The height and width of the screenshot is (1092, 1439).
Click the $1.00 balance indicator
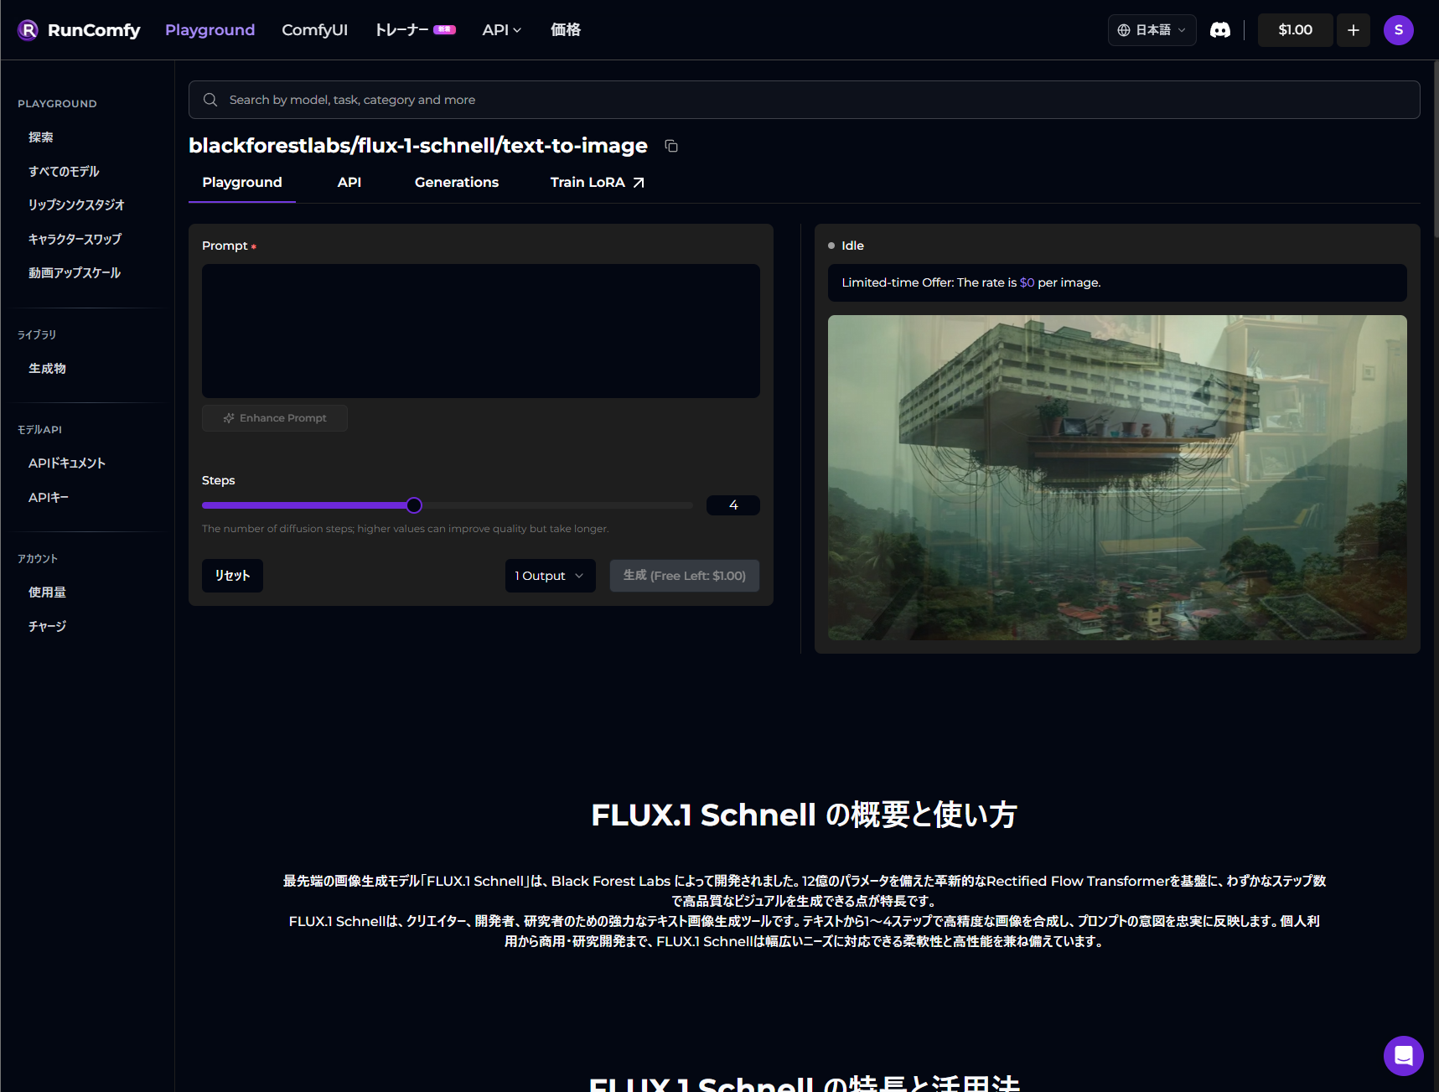[1295, 30]
